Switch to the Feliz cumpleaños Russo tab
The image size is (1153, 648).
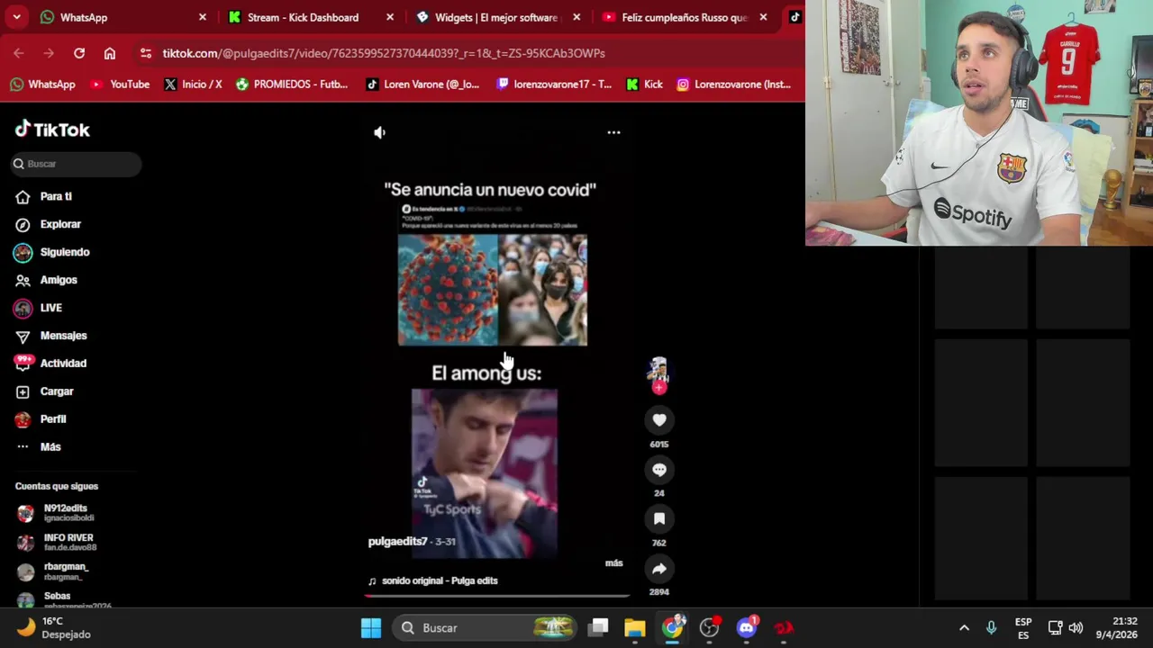pyautogui.click(x=683, y=17)
